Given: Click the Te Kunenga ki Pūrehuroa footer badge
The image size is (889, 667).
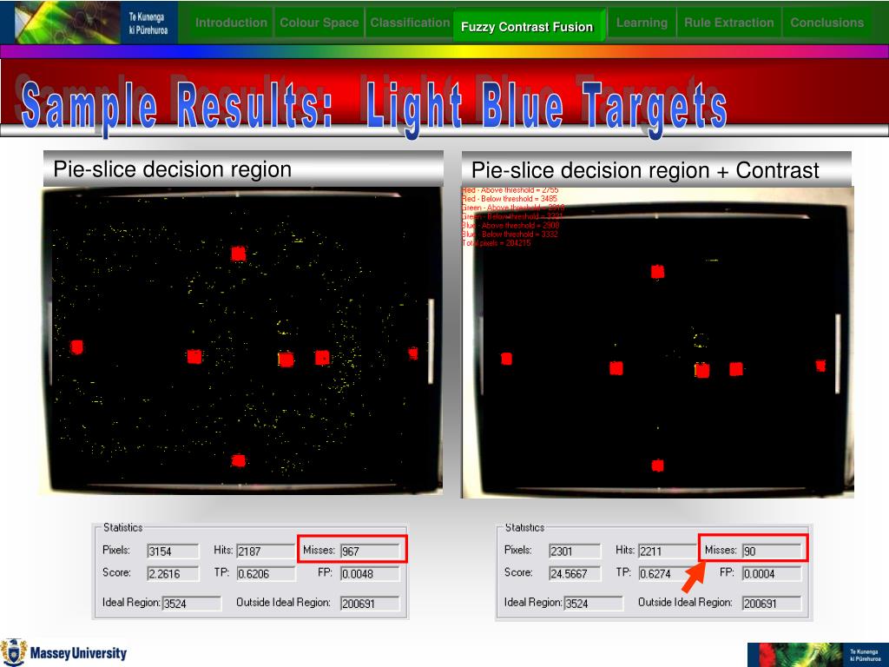Looking at the screenshot, I should coord(817,655).
